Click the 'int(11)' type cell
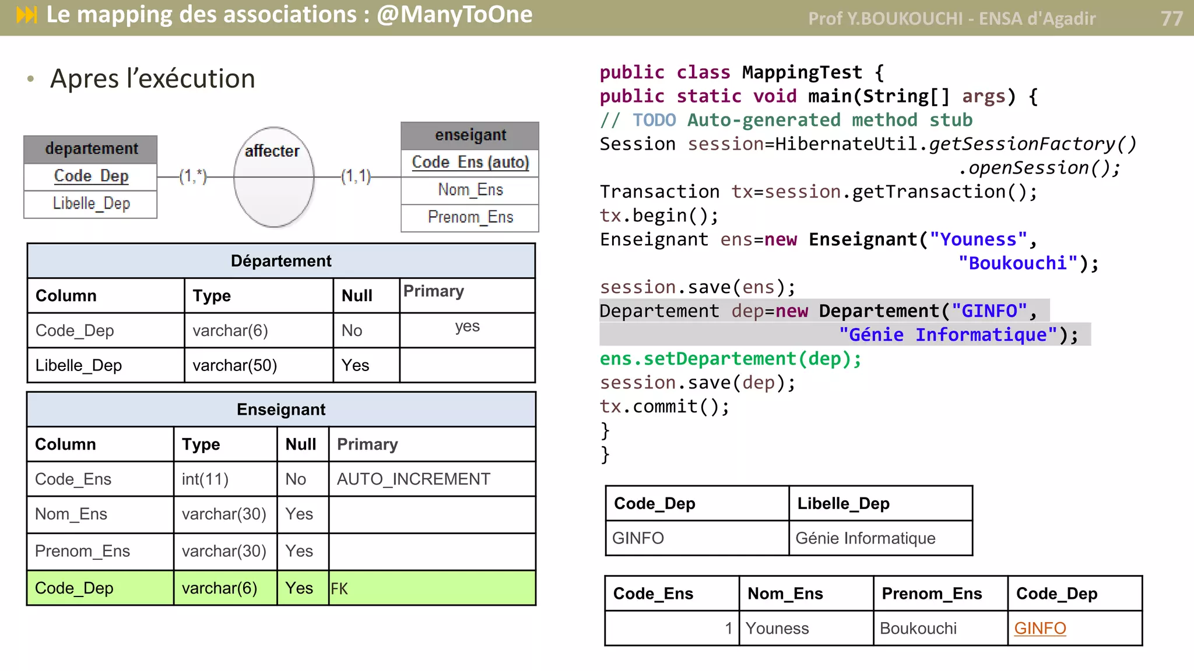 (x=225, y=479)
